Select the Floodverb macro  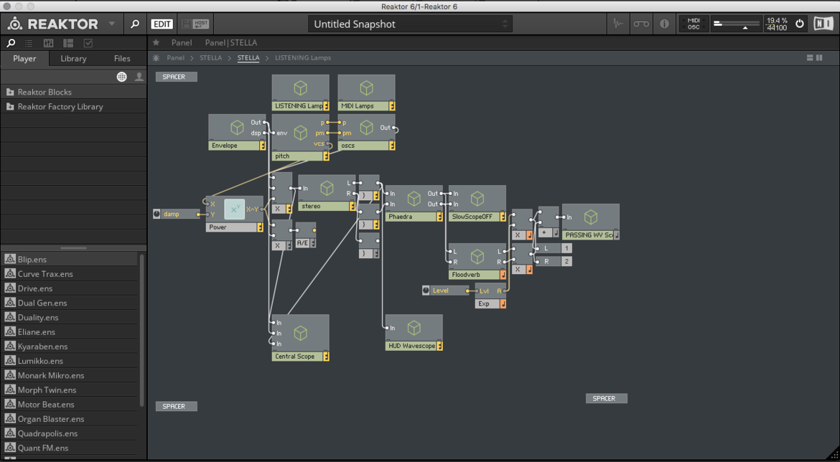pyautogui.click(x=477, y=261)
